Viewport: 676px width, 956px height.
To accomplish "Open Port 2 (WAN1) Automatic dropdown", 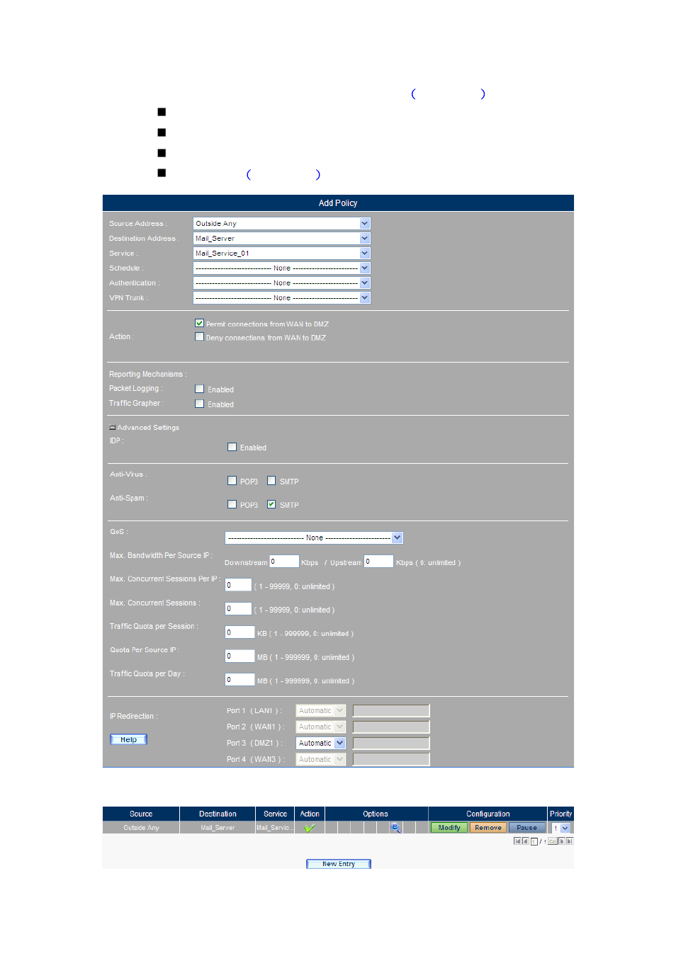I will (321, 727).
